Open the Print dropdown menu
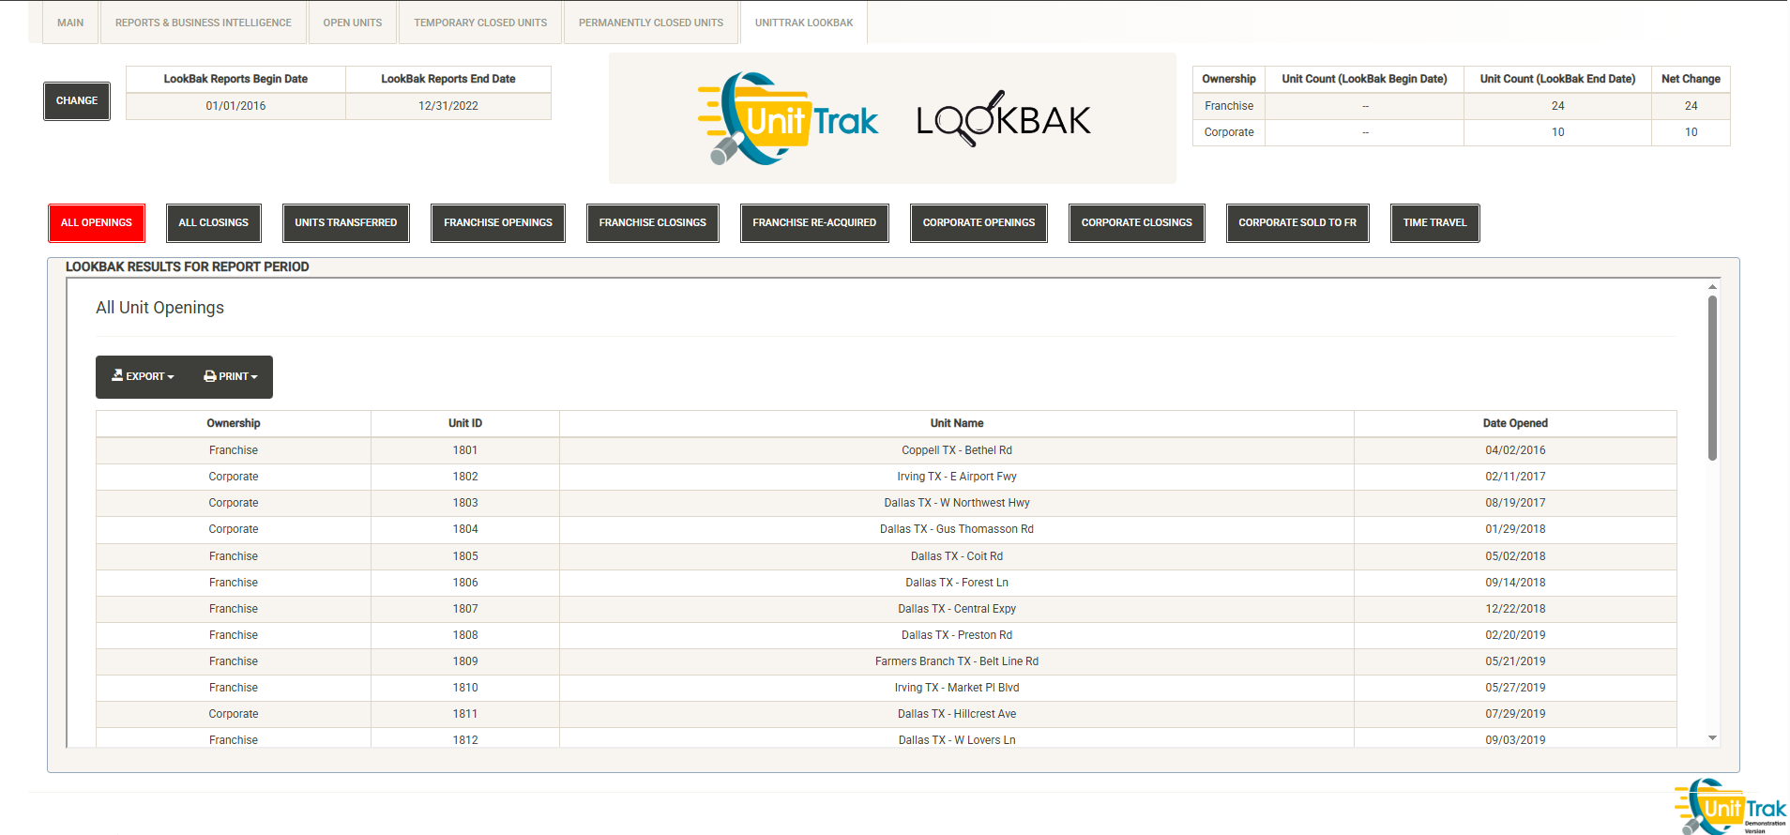1790x835 pixels. (231, 376)
